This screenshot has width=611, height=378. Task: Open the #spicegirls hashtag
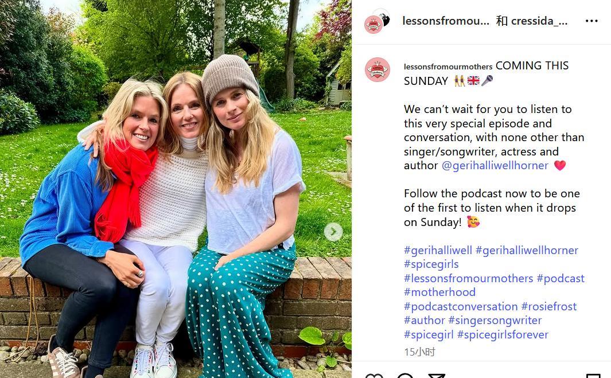coord(431,264)
